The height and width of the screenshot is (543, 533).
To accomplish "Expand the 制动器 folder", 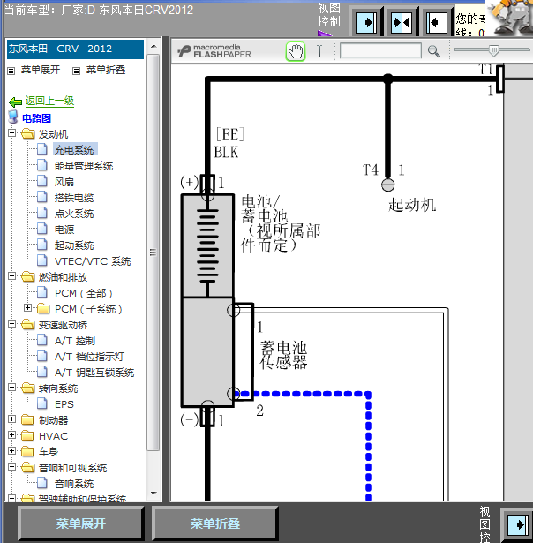I will tap(11, 419).
